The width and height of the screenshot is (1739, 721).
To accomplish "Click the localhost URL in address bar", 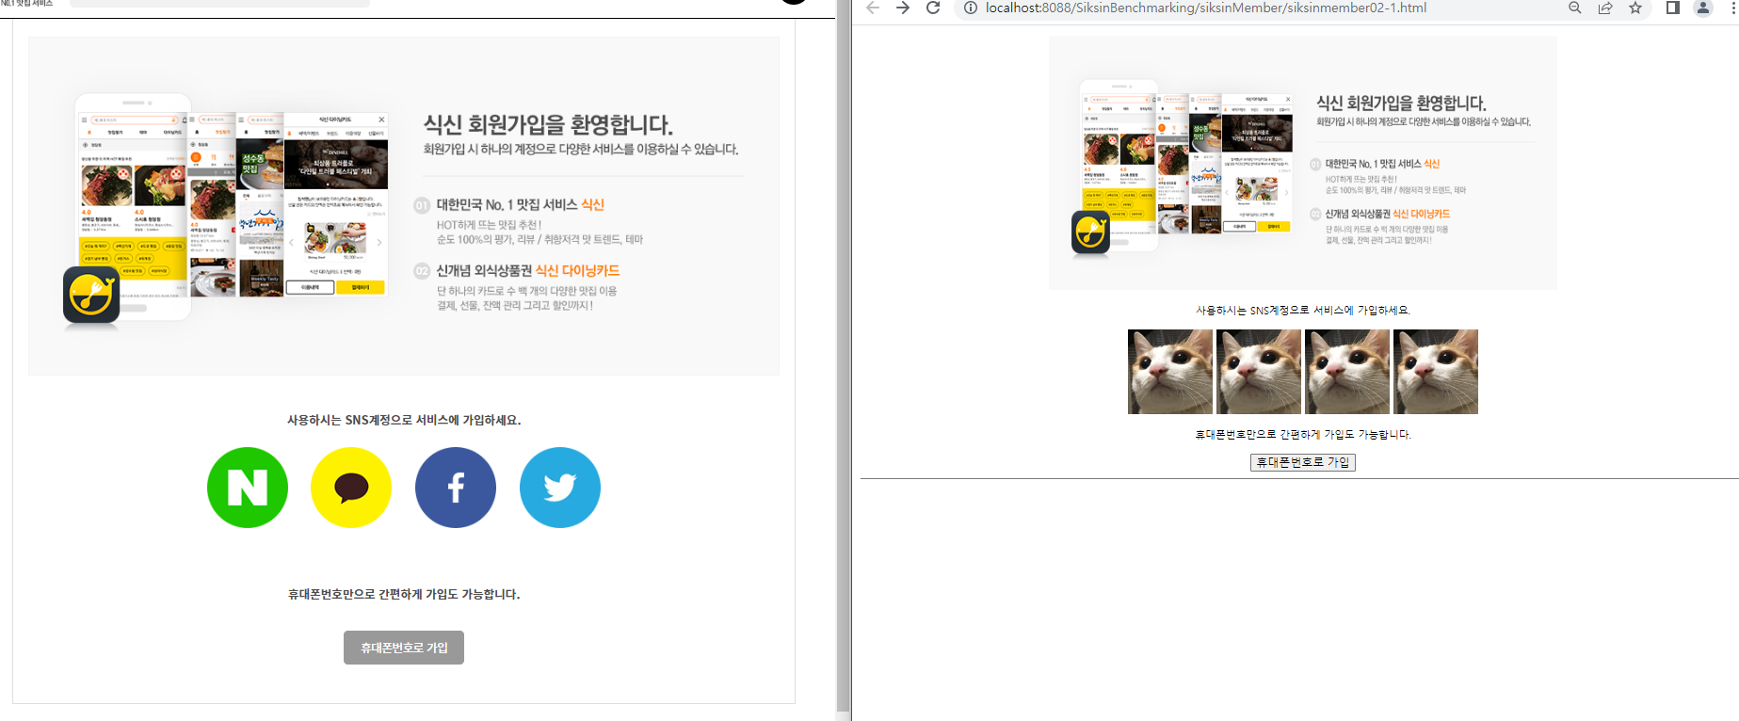I will coord(1206,8).
